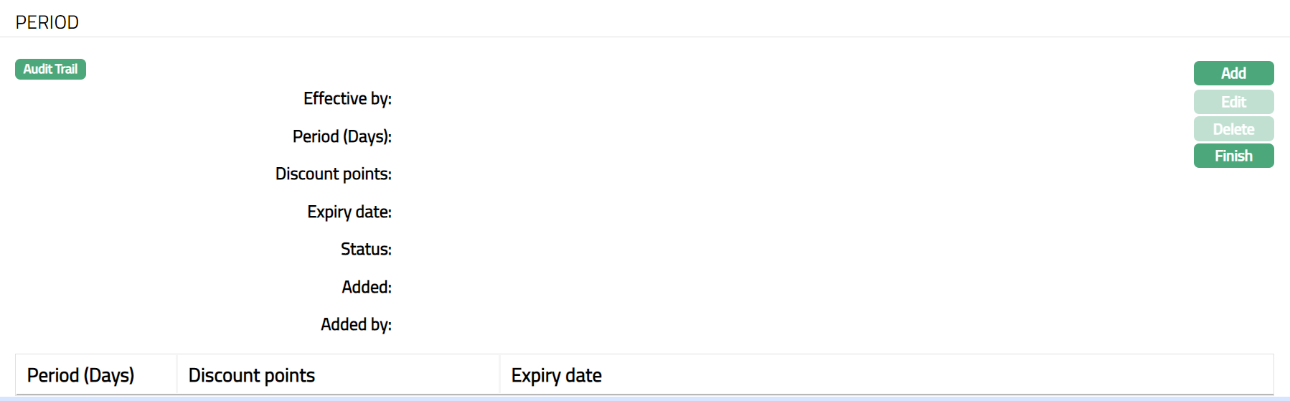This screenshot has height=401, width=1290.
Task: Click the Discount points form label
Action: tap(333, 174)
